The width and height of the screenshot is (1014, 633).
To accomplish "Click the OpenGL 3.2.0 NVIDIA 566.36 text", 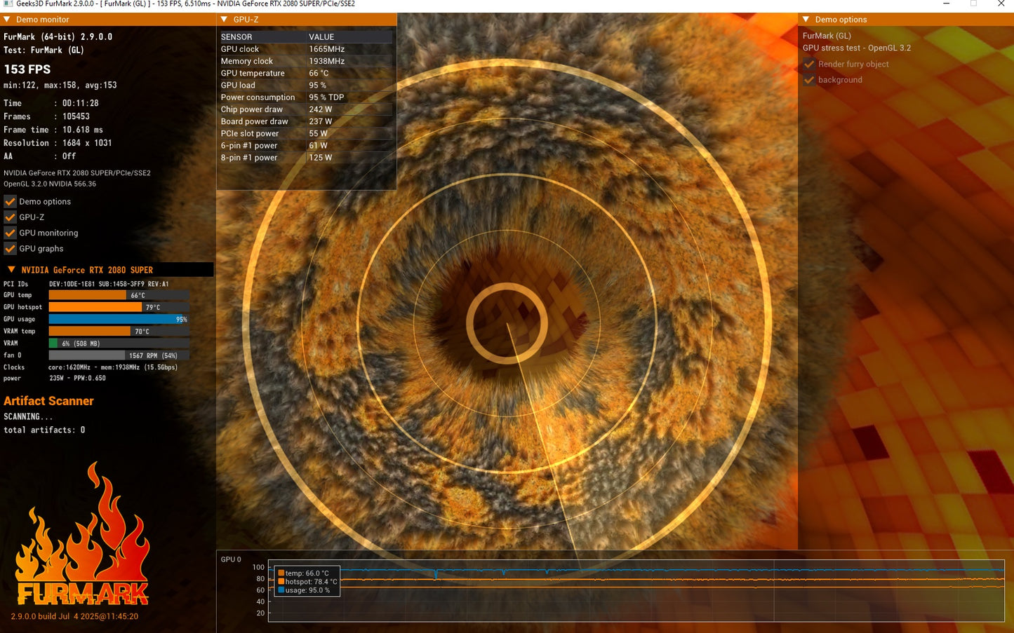I will click(x=50, y=184).
